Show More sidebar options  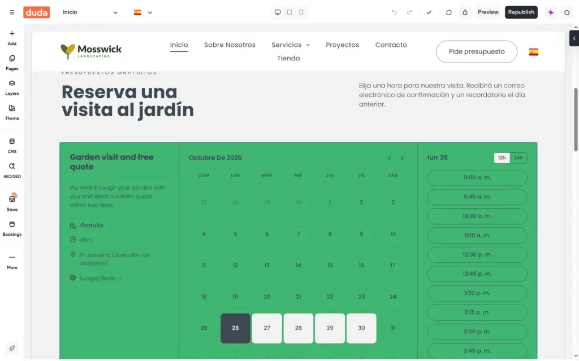tap(12, 262)
